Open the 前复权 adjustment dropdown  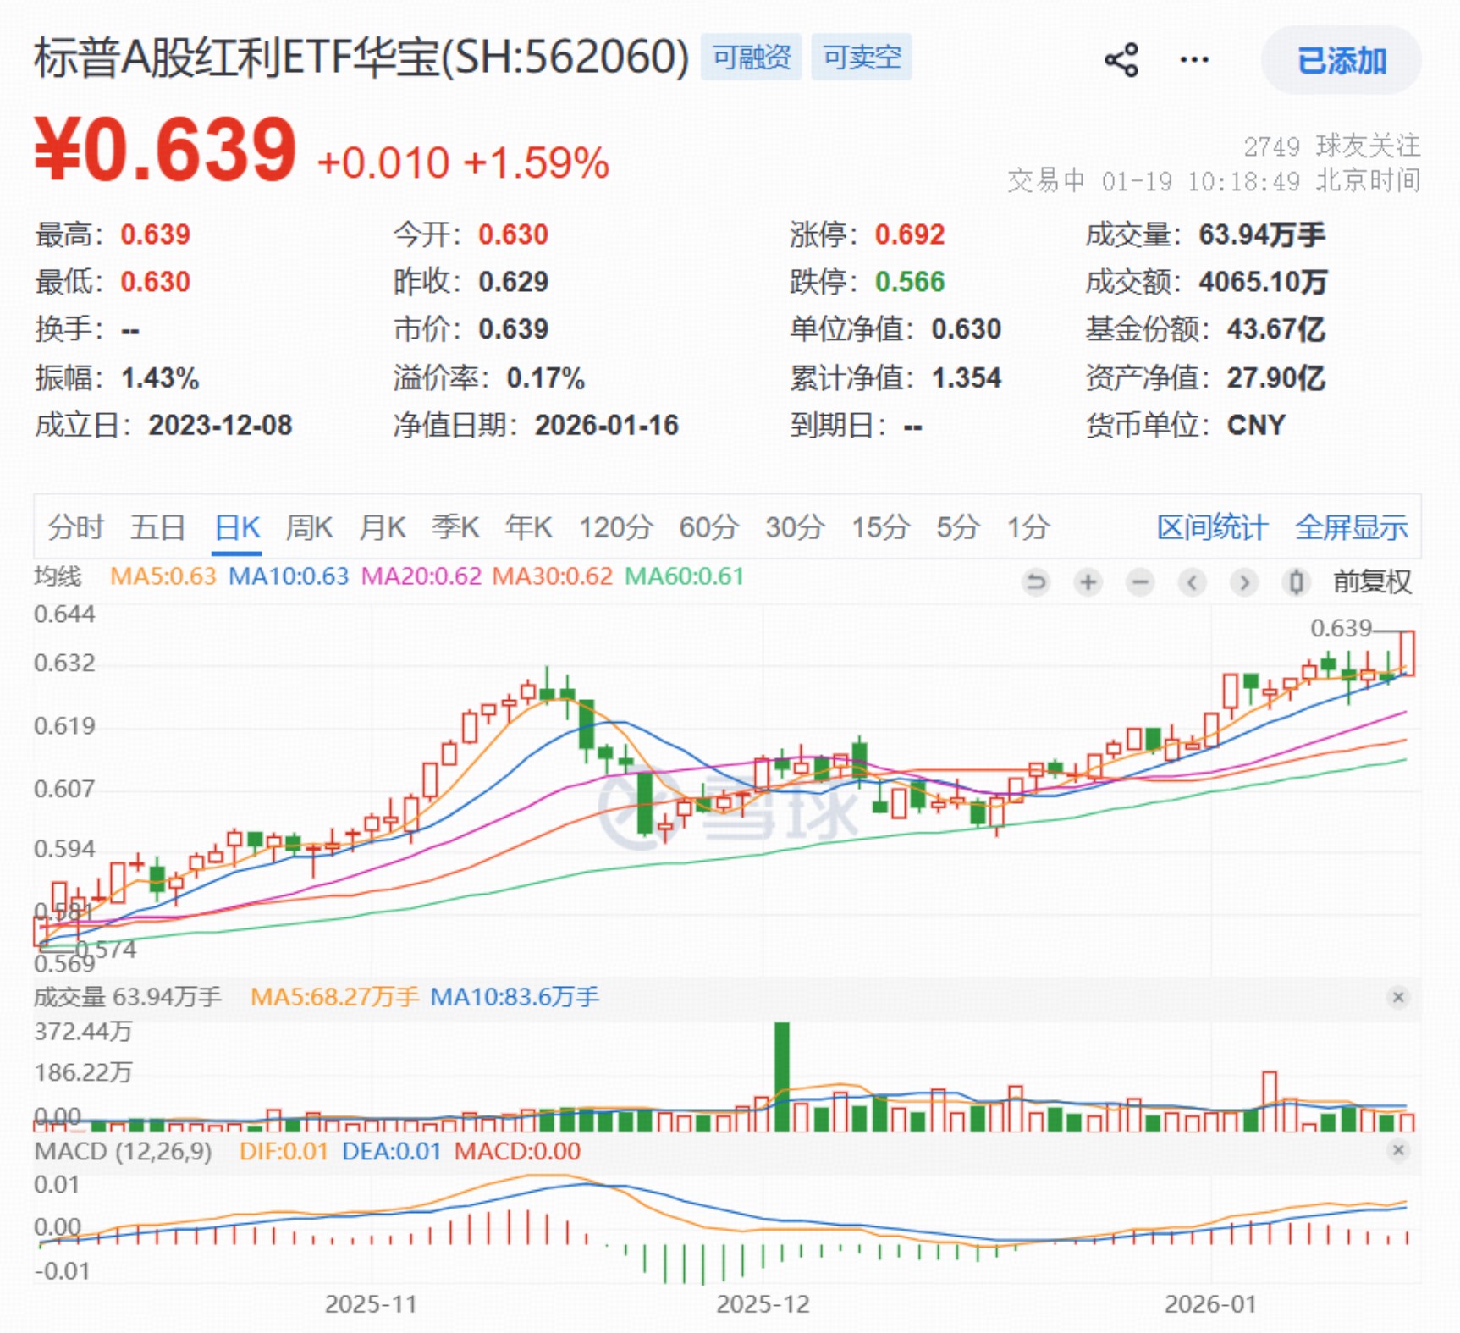pos(1372,582)
